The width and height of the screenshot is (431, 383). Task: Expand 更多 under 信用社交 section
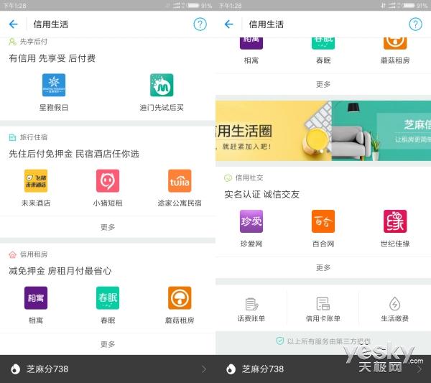tap(323, 267)
